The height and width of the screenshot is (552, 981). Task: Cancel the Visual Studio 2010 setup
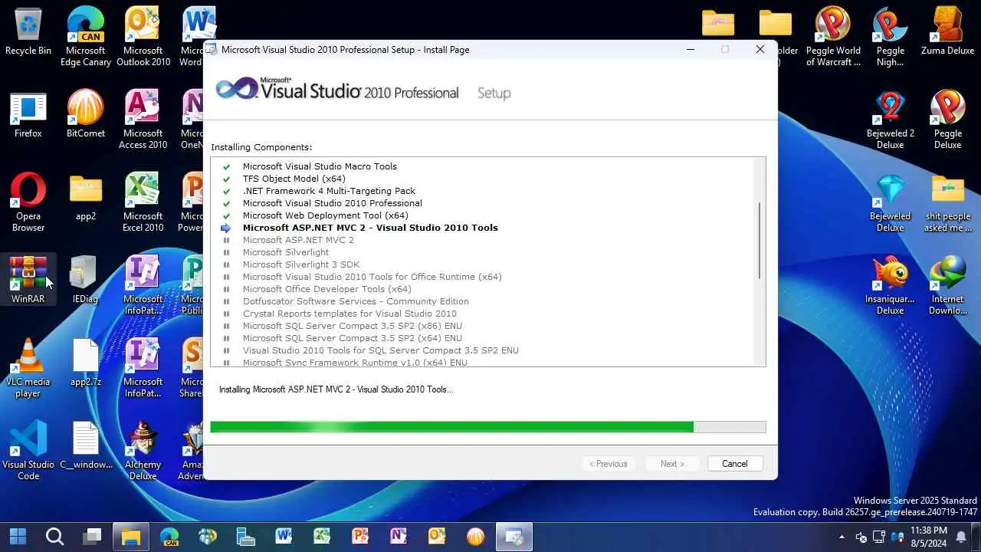pos(734,464)
